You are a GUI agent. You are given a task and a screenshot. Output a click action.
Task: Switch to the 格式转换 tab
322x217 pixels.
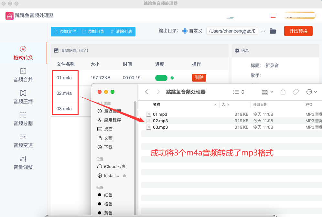[23, 53]
